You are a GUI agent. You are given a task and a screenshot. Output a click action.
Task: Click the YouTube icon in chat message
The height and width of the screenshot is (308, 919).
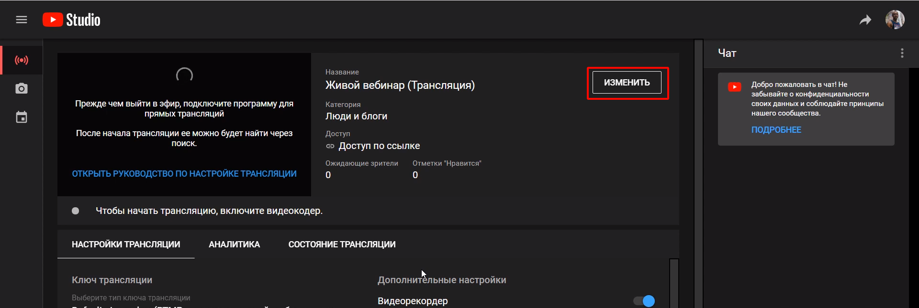(x=734, y=87)
